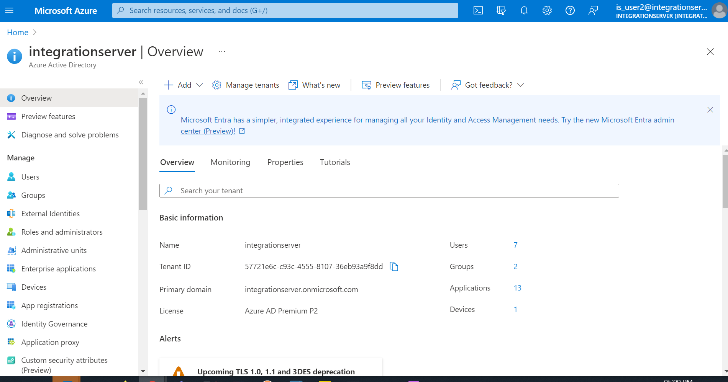Open the Help question mark

click(570, 10)
